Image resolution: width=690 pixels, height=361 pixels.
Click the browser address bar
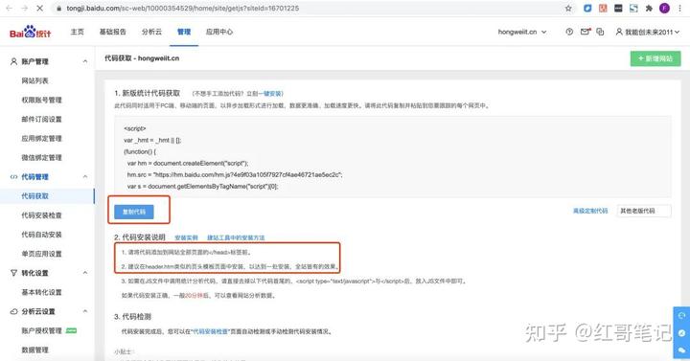[x=308, y=9]
